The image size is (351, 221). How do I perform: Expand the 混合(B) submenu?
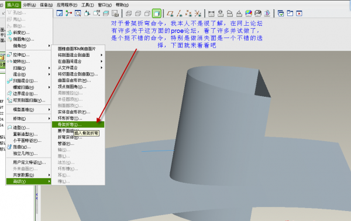pos(29,74)
